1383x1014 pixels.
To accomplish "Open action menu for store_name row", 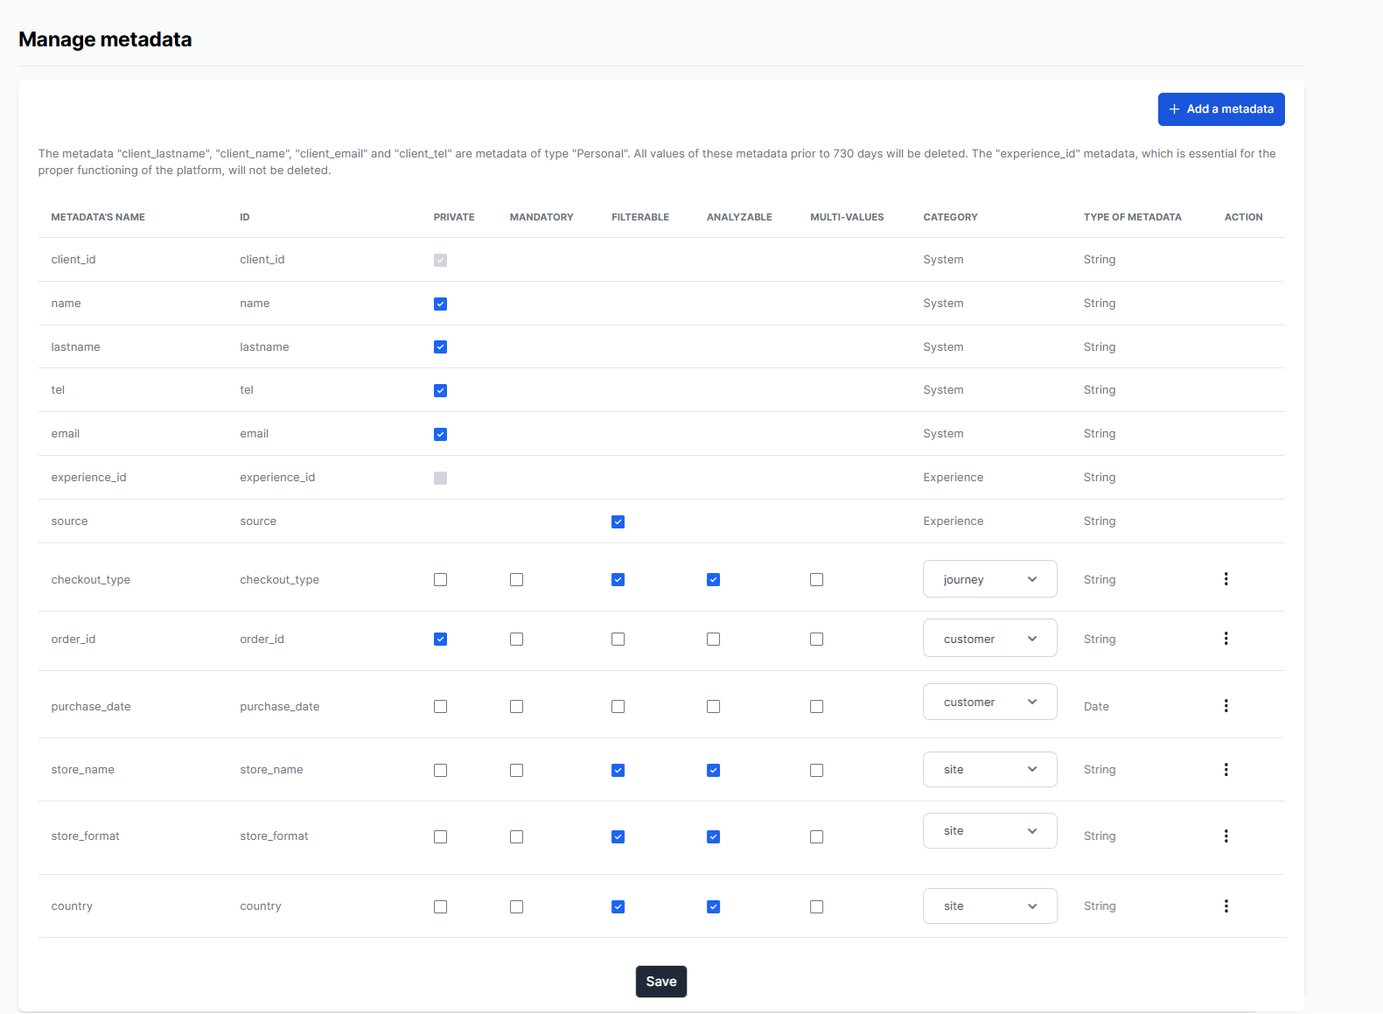I will (x=1226, y=770).
